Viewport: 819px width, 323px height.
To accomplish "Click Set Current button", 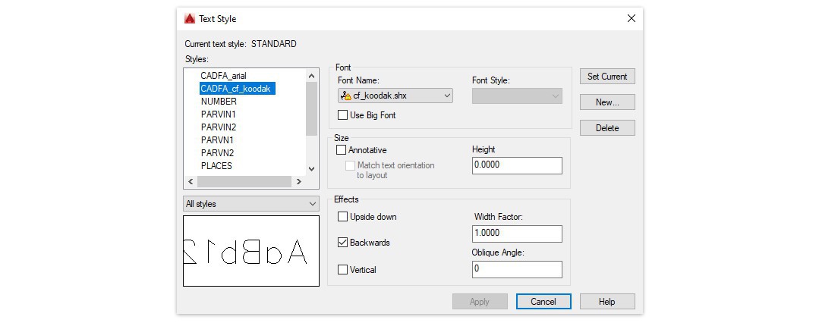I will [607, 76].
